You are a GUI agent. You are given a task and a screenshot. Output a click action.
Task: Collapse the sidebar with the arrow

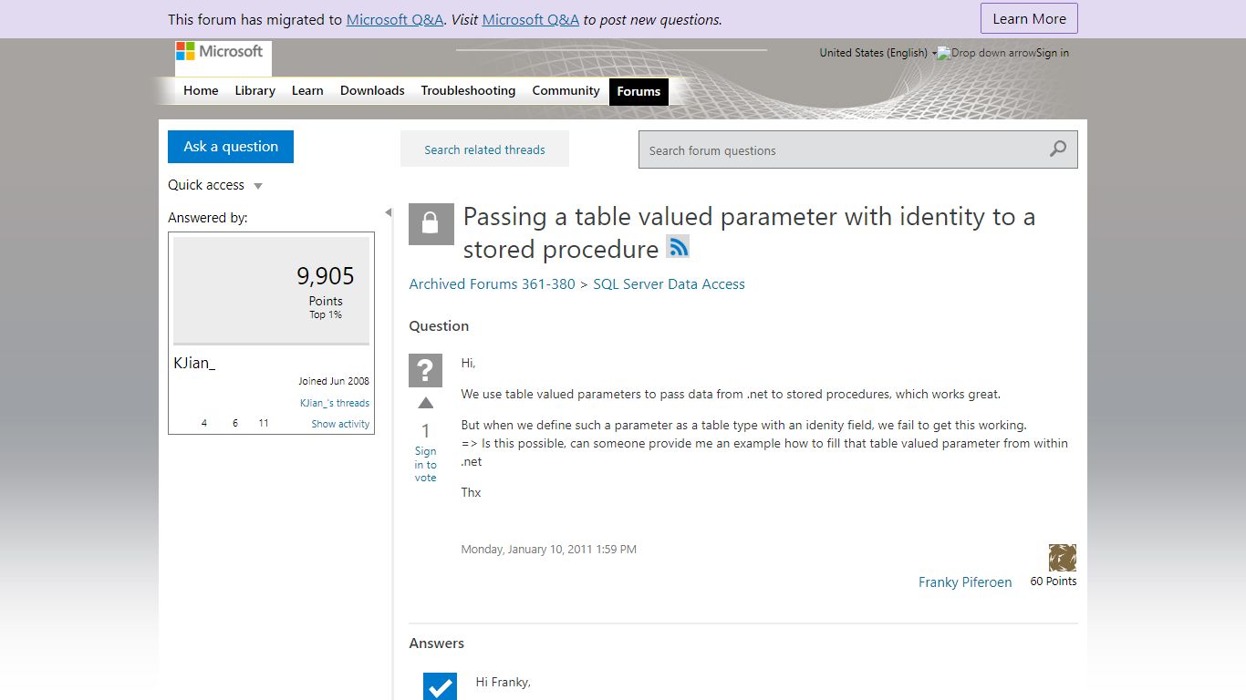click(x=388, y=212)
